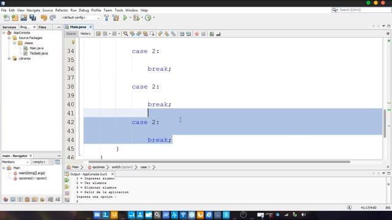Toggle Show Fields filter in Navigator
The height and width of the screenshot is (220, 392).
pos(13,199)
